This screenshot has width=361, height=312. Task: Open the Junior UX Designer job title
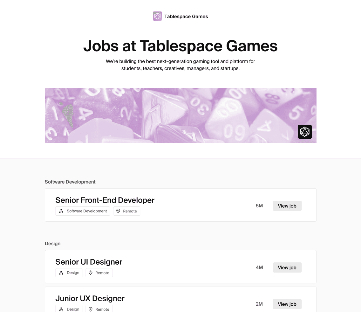[x=90, y=298]
